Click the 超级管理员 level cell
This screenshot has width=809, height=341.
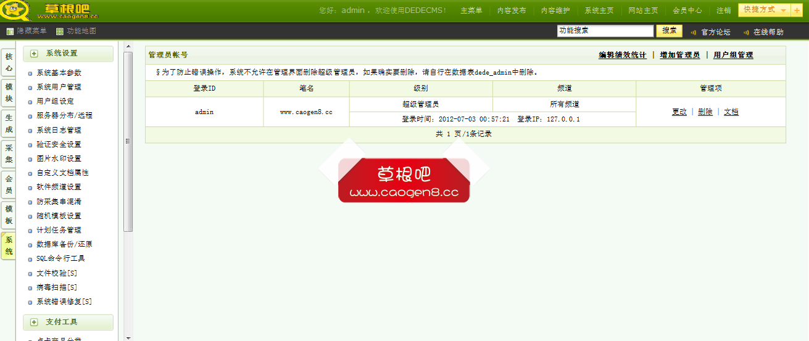421,104
